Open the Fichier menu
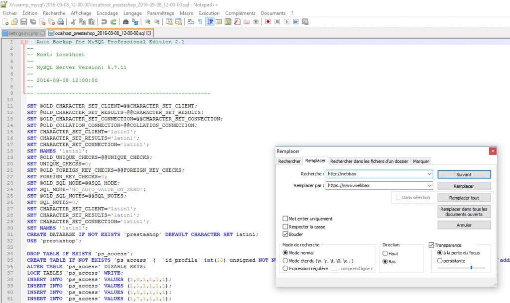The image size is (510, 303). [x=10, y=13]
